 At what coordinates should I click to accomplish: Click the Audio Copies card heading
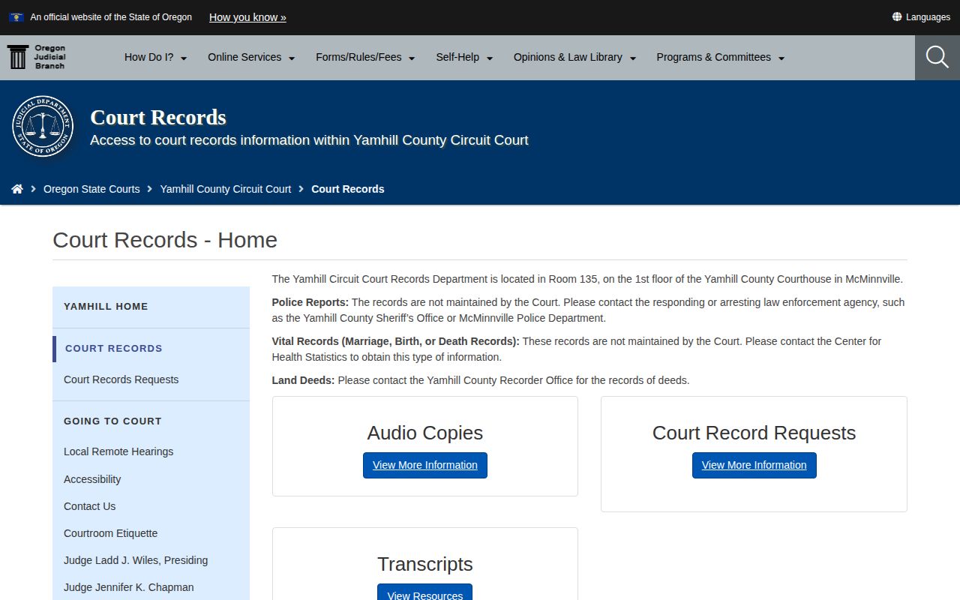[425, 433]
